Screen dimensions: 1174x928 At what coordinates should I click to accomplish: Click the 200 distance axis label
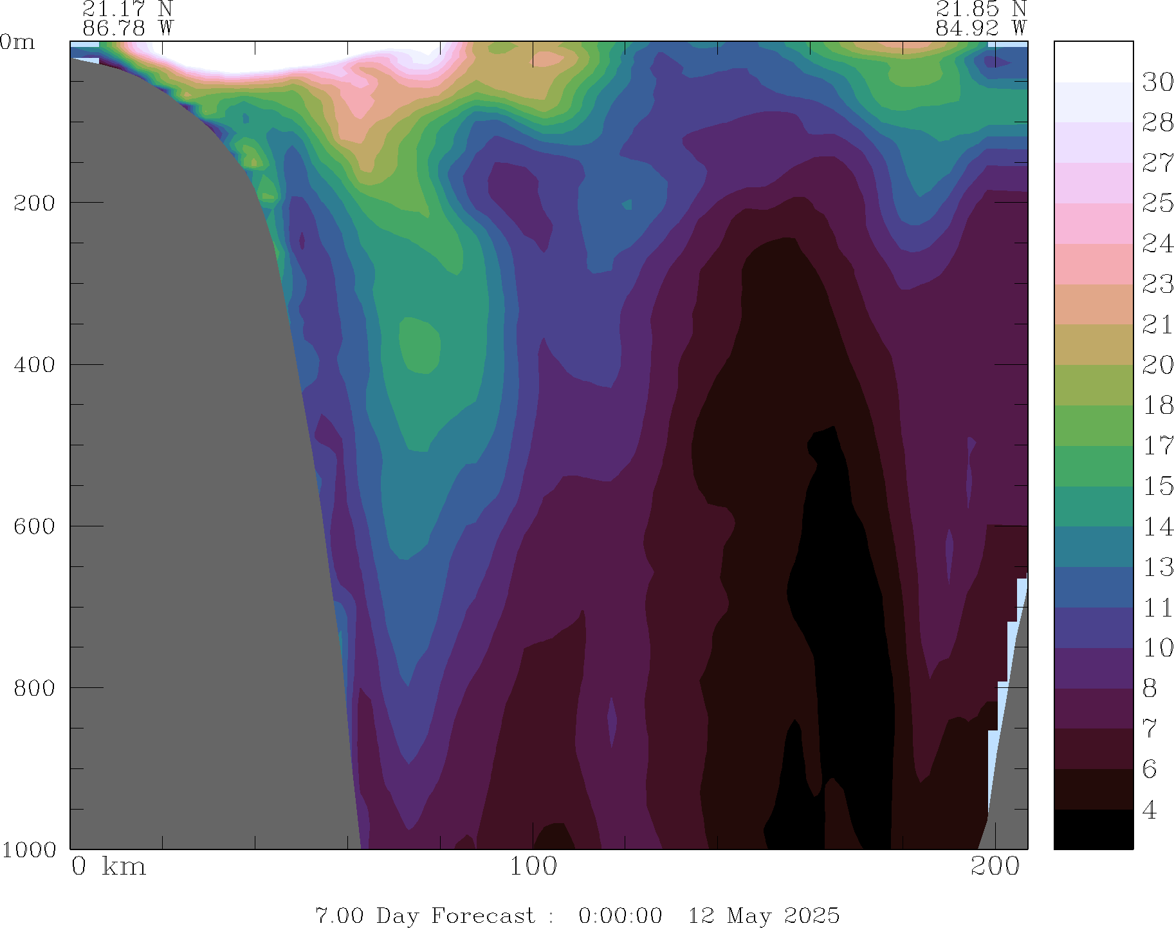tap(996, 866)
